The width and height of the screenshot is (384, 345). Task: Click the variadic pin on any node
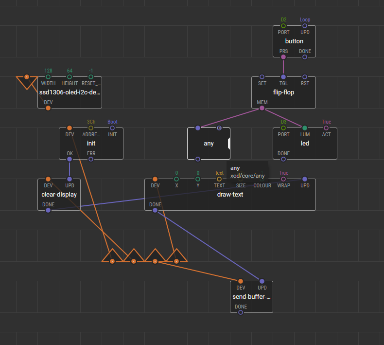point(219,128)
